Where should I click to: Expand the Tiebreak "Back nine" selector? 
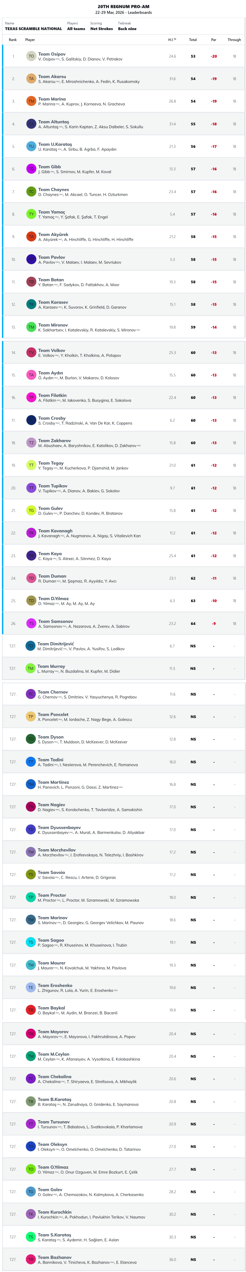pos(127,29)
